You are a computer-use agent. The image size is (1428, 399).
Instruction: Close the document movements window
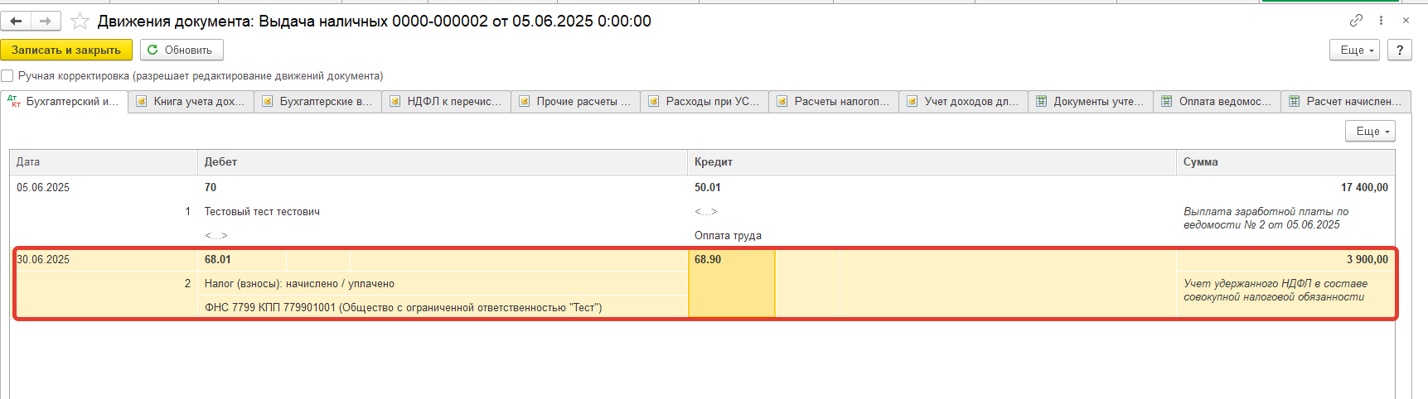pyautogui.click(x=1406, y=20)
